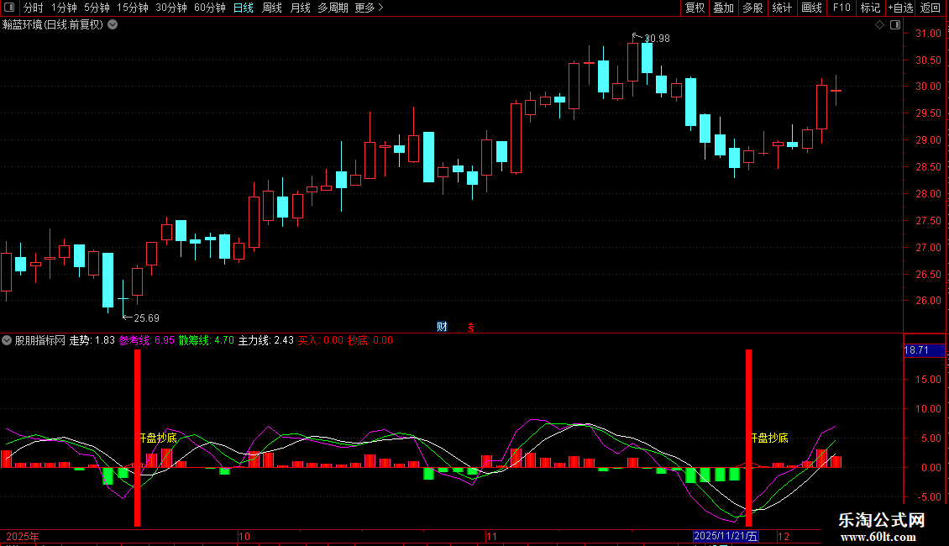
Task: Click month 12 on the time axis
Action: 784,537
